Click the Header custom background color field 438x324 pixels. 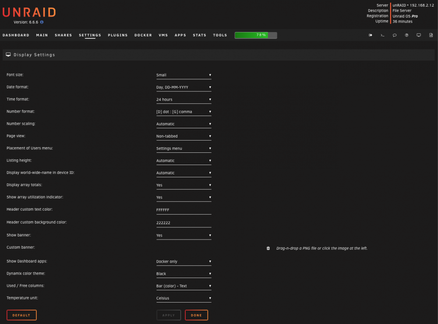[184, 223]
